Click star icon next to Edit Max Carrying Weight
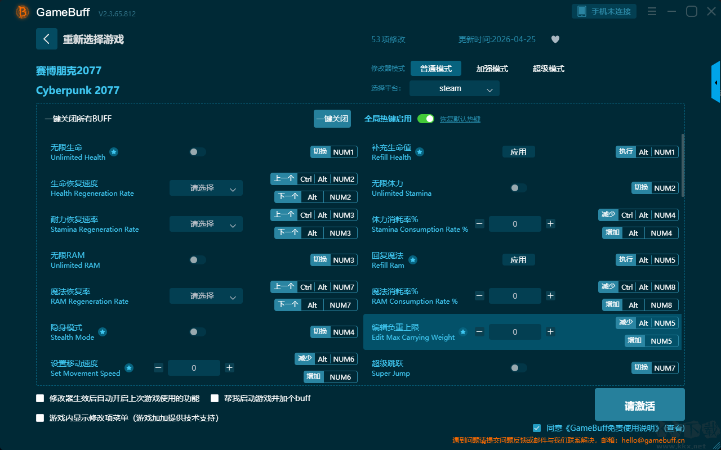This screenshot has width=721, height=450. (x=463, y=332)
